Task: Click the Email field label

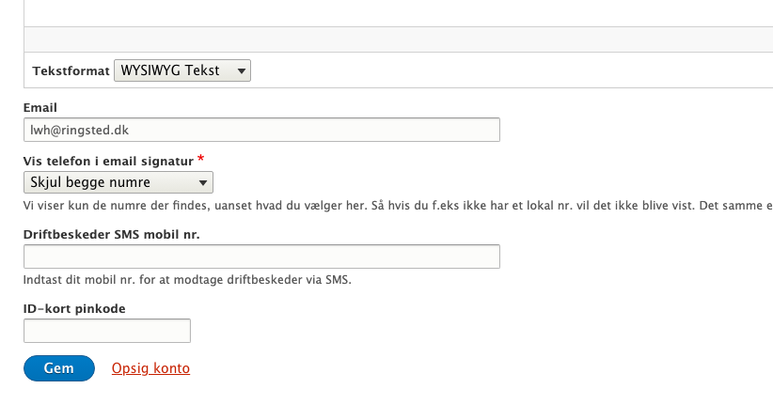Action: (39, 108)
